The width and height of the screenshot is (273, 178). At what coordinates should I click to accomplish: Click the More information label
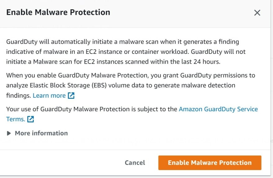click(41, 133)
